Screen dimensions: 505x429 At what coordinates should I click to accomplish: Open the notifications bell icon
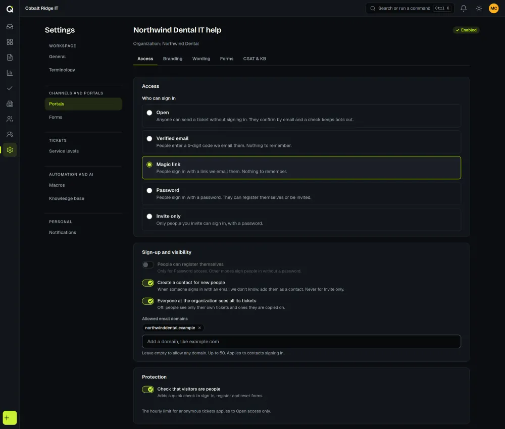[x=464, y=9]
